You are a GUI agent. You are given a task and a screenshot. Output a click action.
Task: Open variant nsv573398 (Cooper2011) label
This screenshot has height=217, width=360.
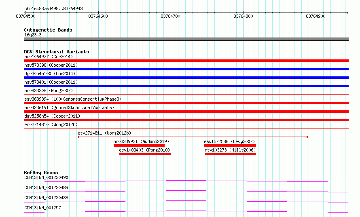pos(51,65)
